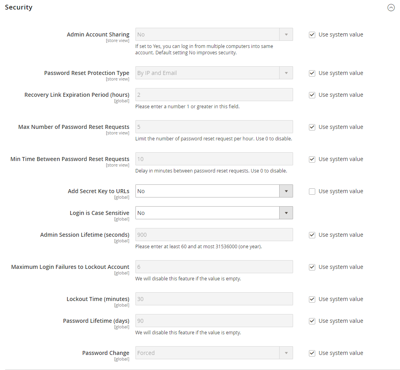Viewport: 400px width, 370px height.
Task: Uncheck Use system value for Password Lifetime
Action: (312, 321)
